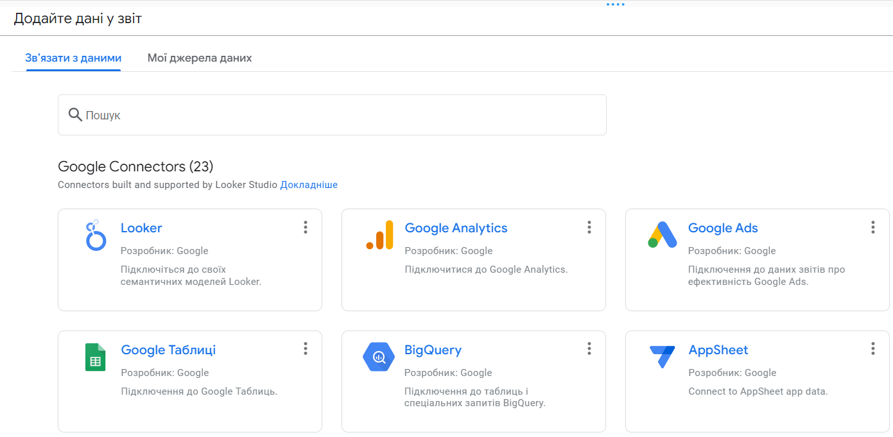Expand Google Таблиці card options menu
Screen dimensions: 893x437
(306, 348)
